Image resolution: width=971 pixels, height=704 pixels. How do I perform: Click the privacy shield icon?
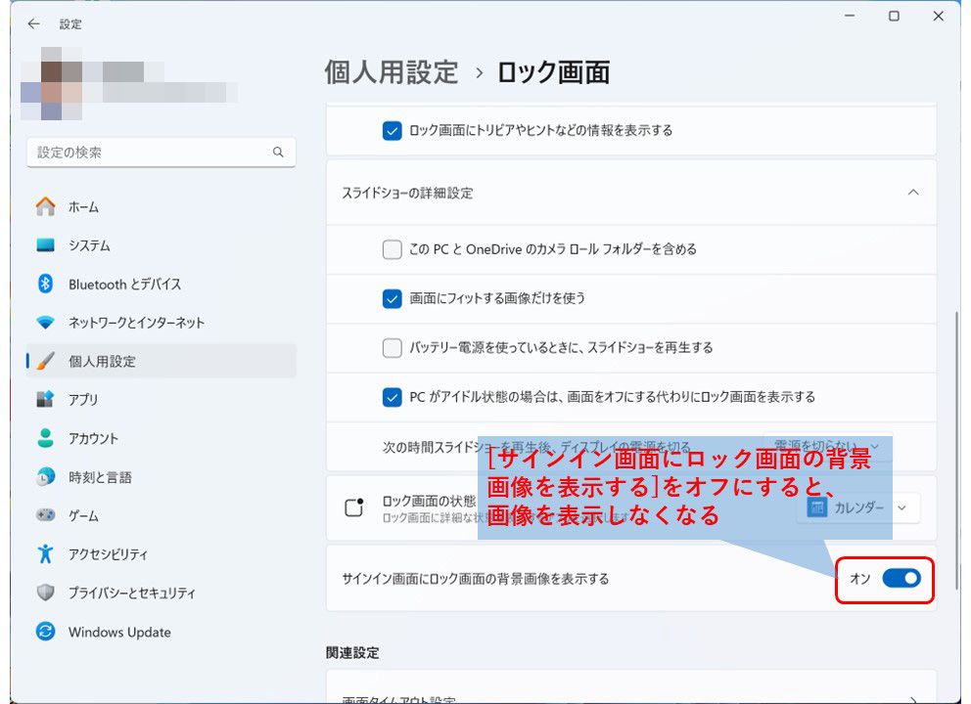tap(45, 593)
